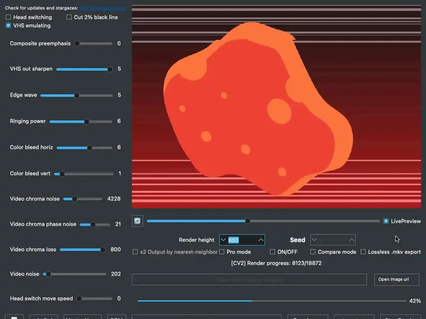
Task: Click the Video chroma noise value 4228
Action: (114, 199)
